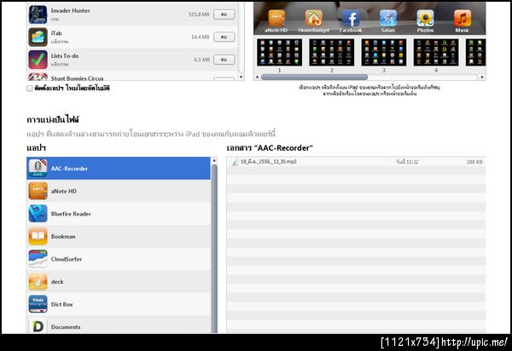Click the Stunt Bunnies Circus row
This screenshot has height=351, width=512.
tap(132, 77)
